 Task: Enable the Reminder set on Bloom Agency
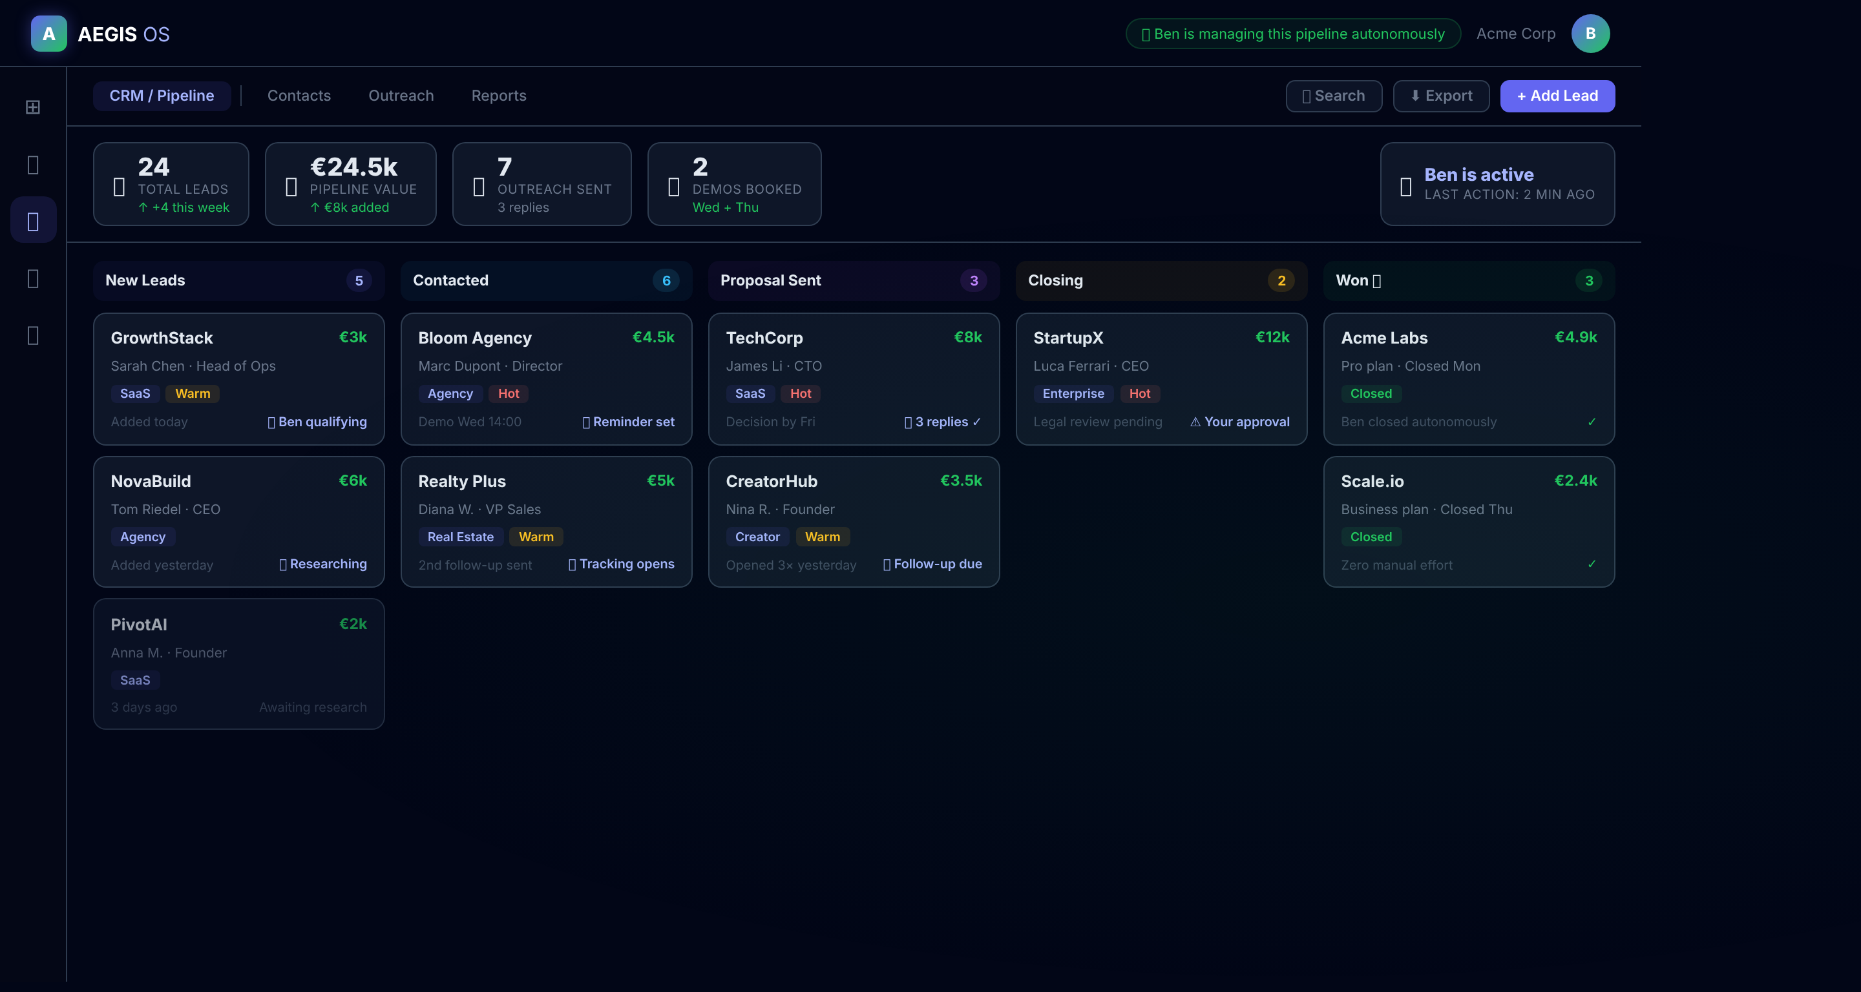click(x=628, y=422)
